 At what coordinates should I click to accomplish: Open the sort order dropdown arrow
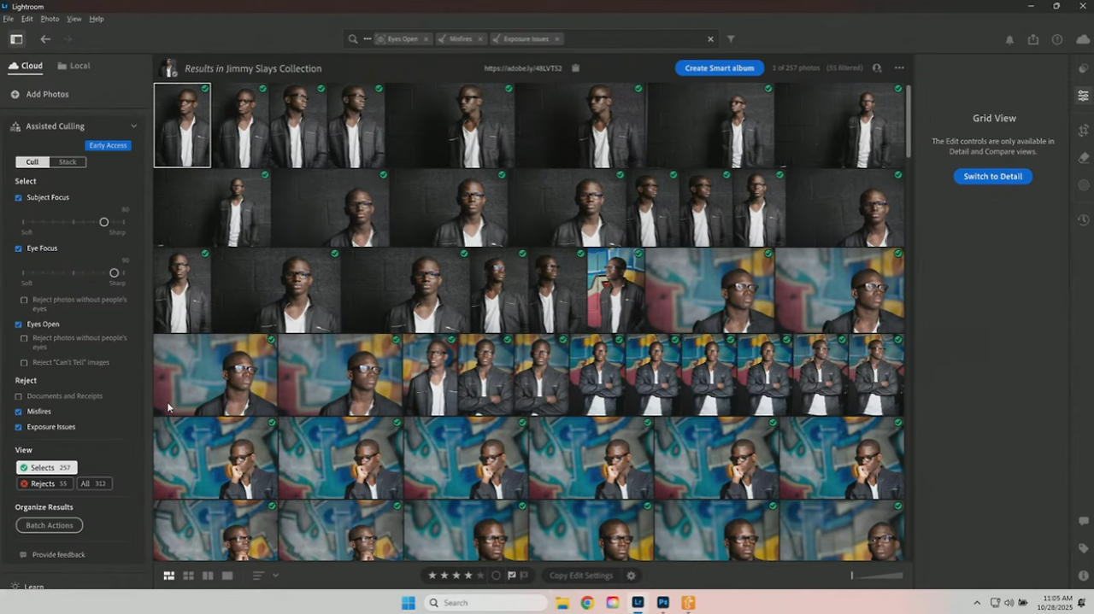[x=275, y=576]
